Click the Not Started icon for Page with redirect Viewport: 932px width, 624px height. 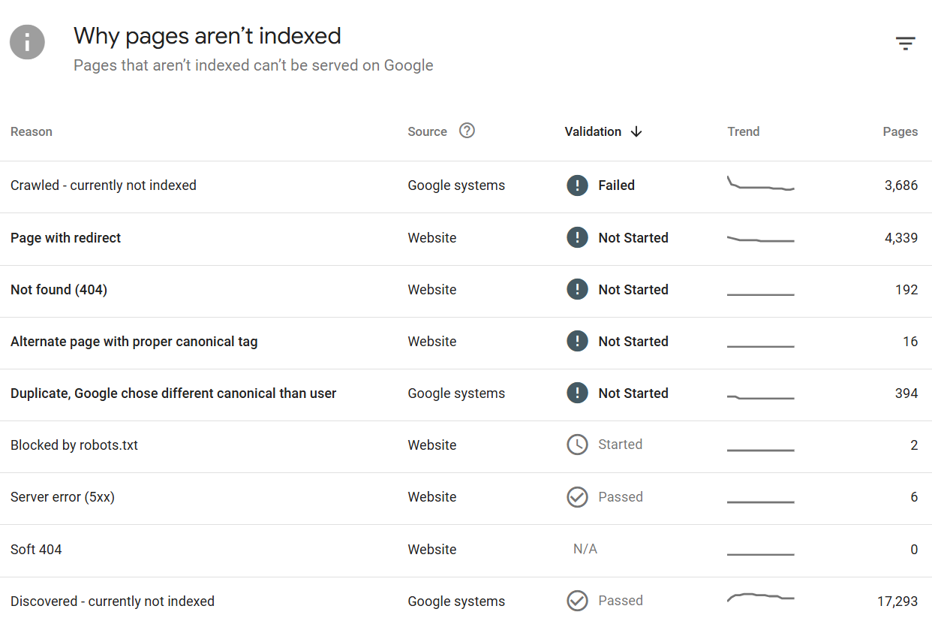pos(577,237)
